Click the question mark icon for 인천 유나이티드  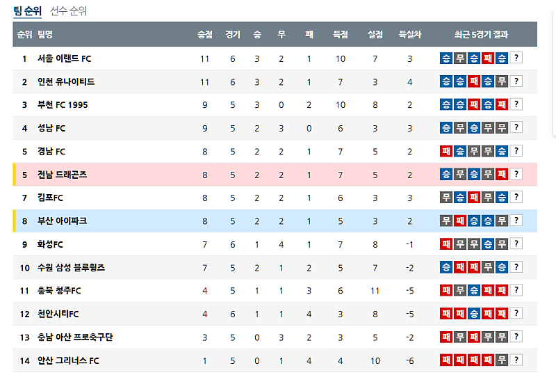516,81
